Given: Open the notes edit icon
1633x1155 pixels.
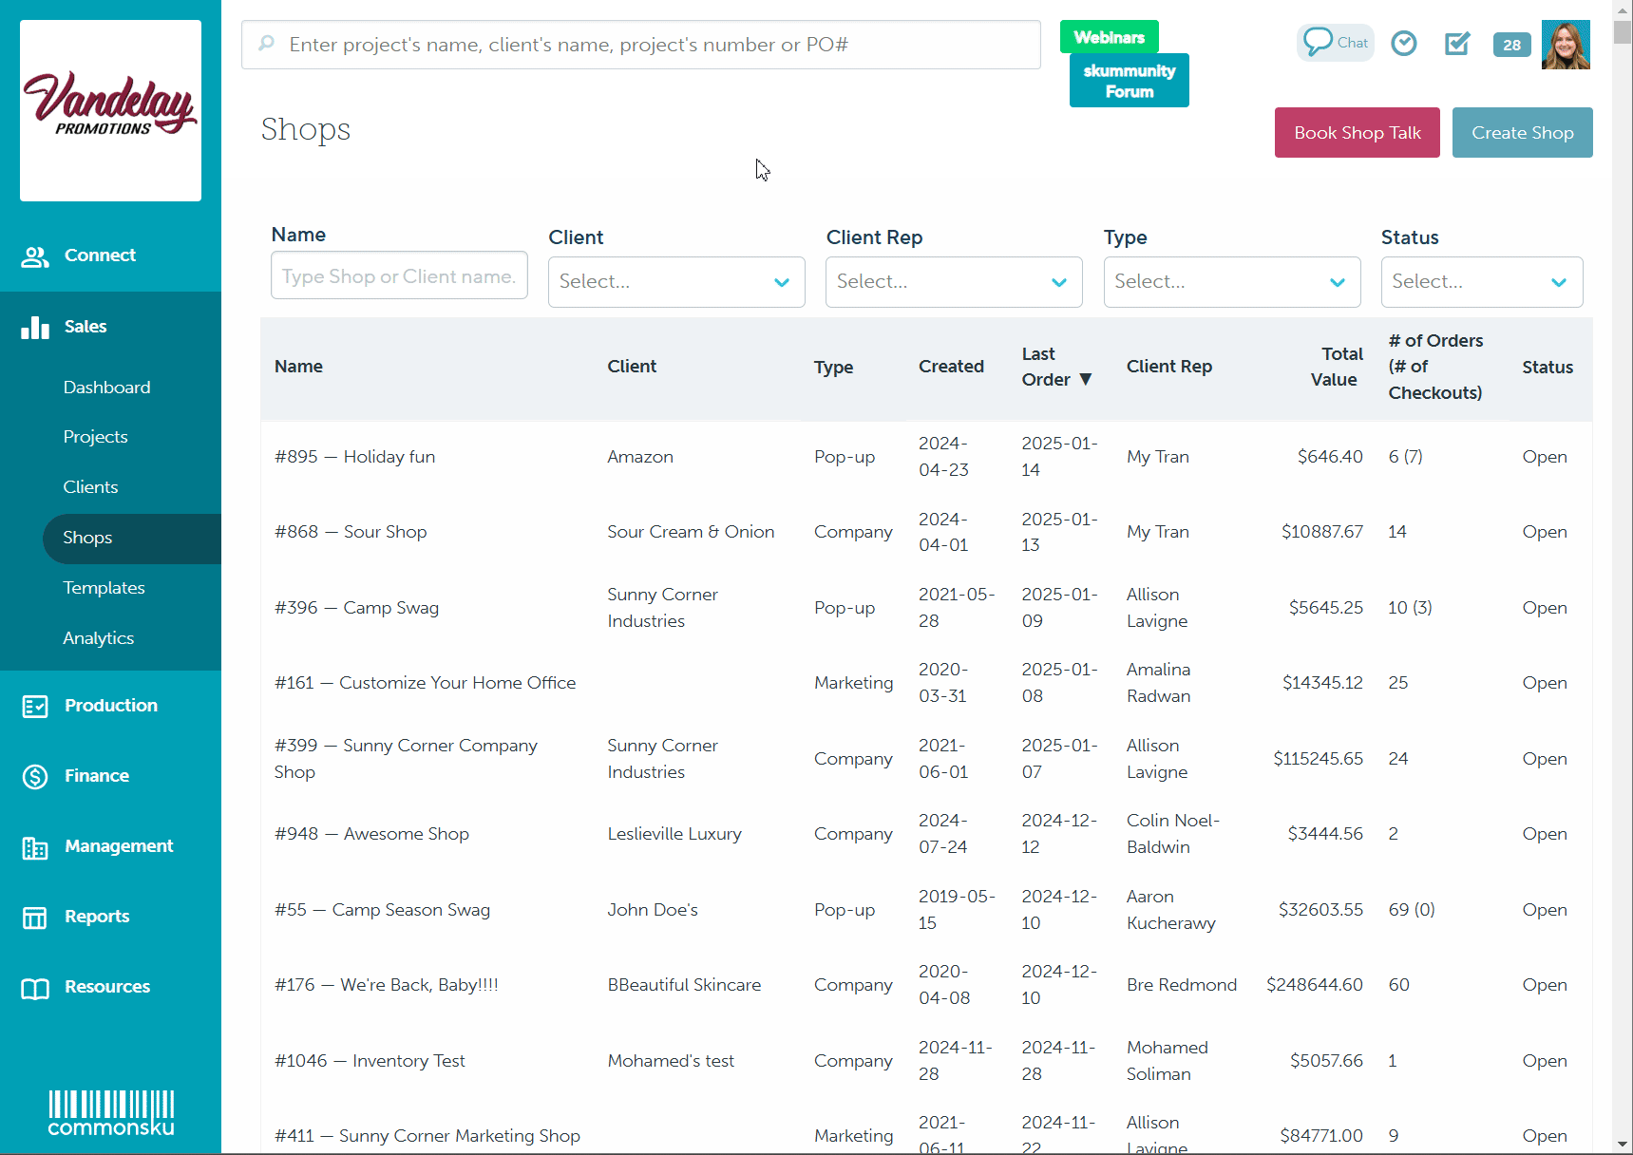Looking at the screenshot, I should coord(1456,44).
